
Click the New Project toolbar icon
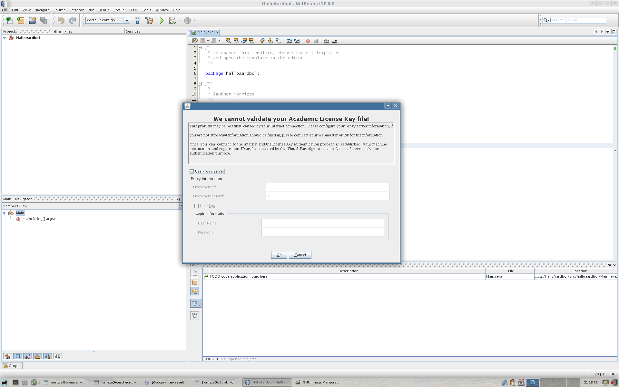21,21
